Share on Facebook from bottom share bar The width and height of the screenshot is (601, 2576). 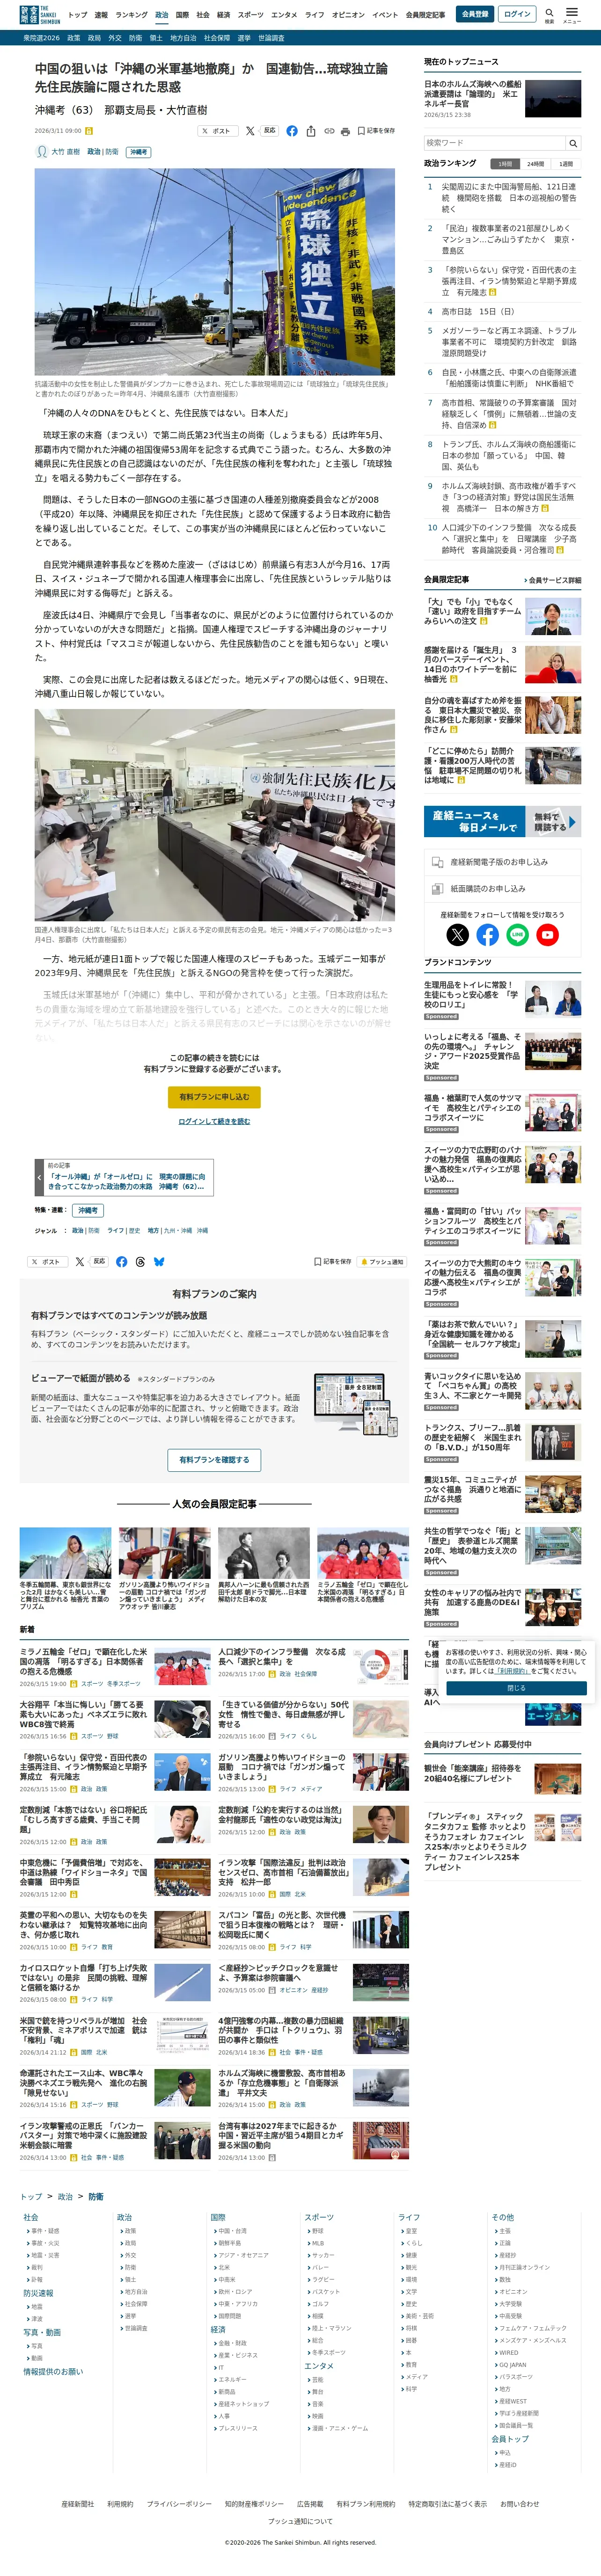[121, 1262]
